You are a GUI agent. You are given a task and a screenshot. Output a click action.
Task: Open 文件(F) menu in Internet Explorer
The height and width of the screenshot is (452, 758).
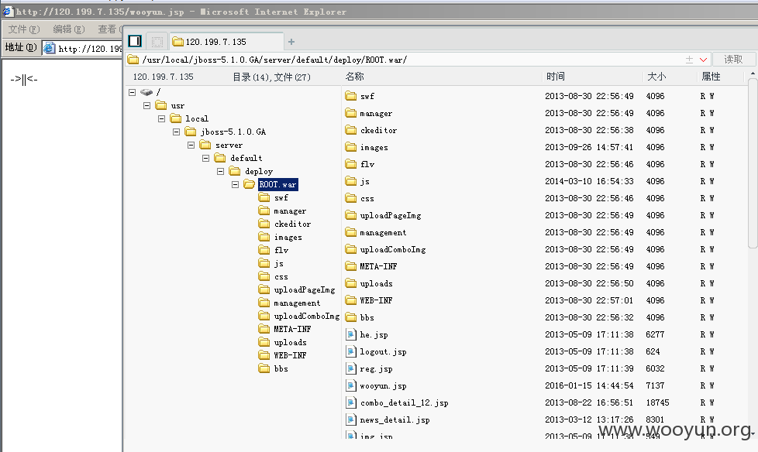click(x=24, y=29)
